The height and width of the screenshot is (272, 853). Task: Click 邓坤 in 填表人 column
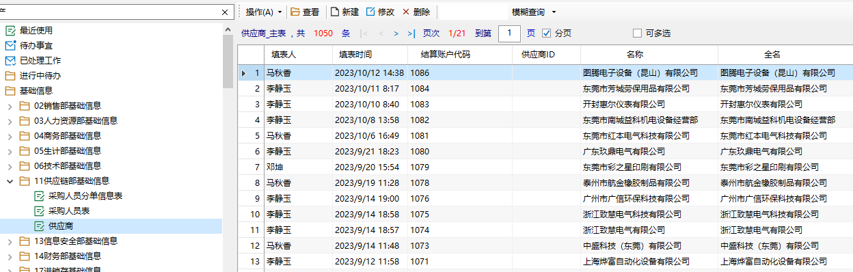[274, 167]
